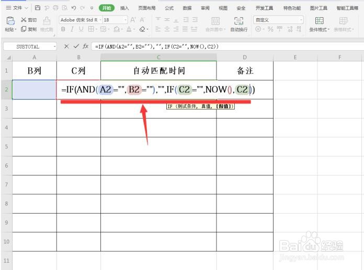Switch to the 安全 ribbon tab
This screenshot has height=270, width=364.
point(241,8)
